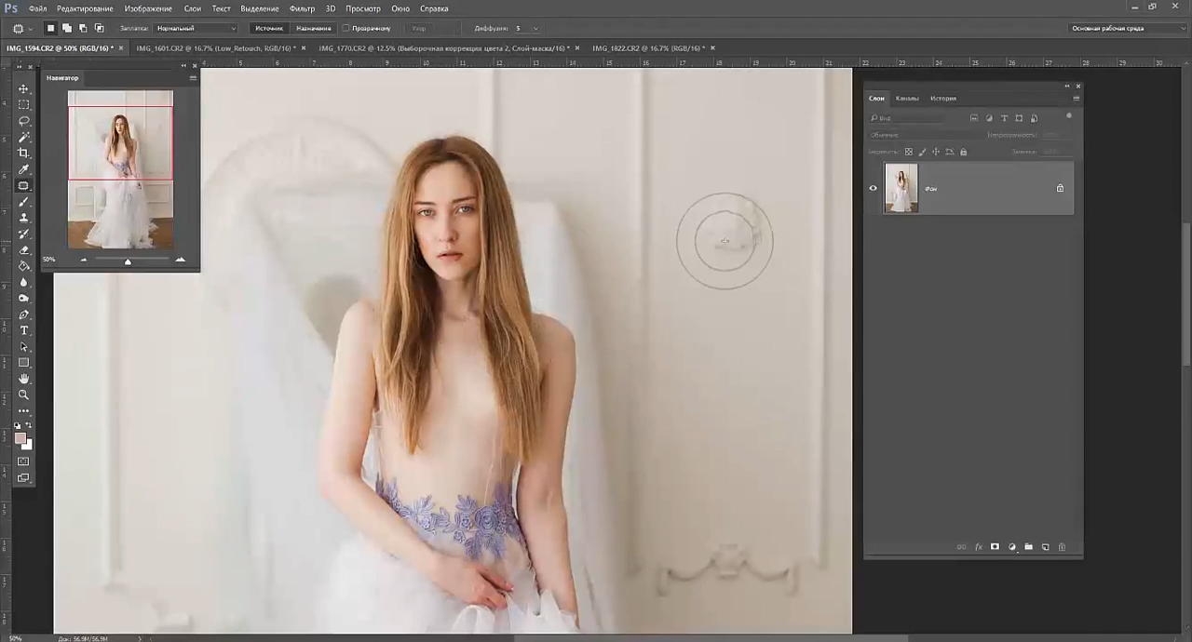Image resolution: width=1192 pixels, height=642 pixels.
Task: Select the Rectangular Marquee tool
Action: (x=24, y=105)
